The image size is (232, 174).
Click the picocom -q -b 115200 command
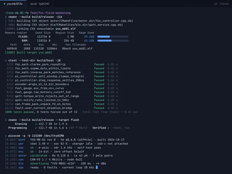[x=36, y=136]
